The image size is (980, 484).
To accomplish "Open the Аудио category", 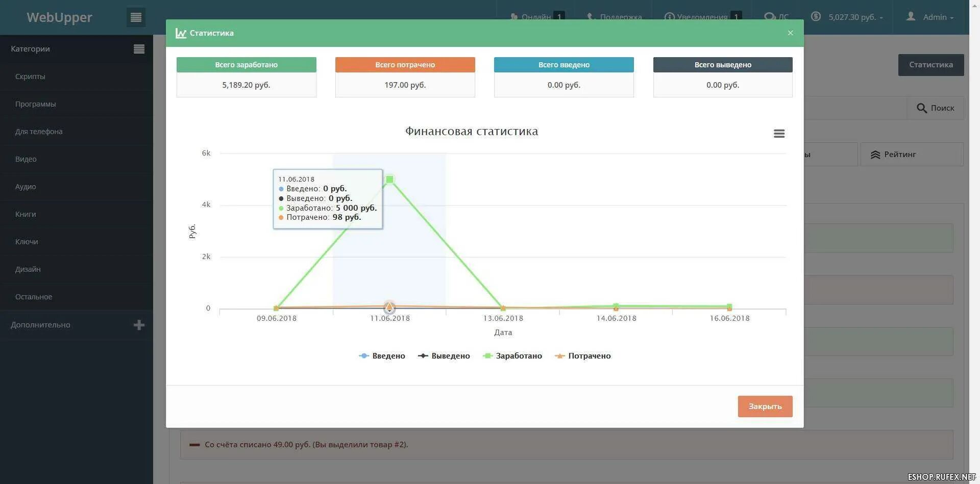I will click(x=26, y=187).
